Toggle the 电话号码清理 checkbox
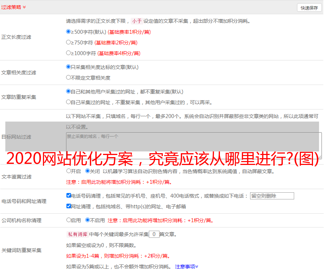This screenshot has height=273, width=324. pyautogui.click(x=69, y=196)
